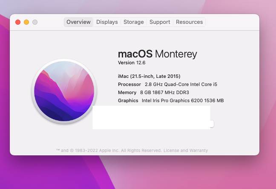Open the Displays tab
This screenshot has height=189, width=276.
point(107,22)
